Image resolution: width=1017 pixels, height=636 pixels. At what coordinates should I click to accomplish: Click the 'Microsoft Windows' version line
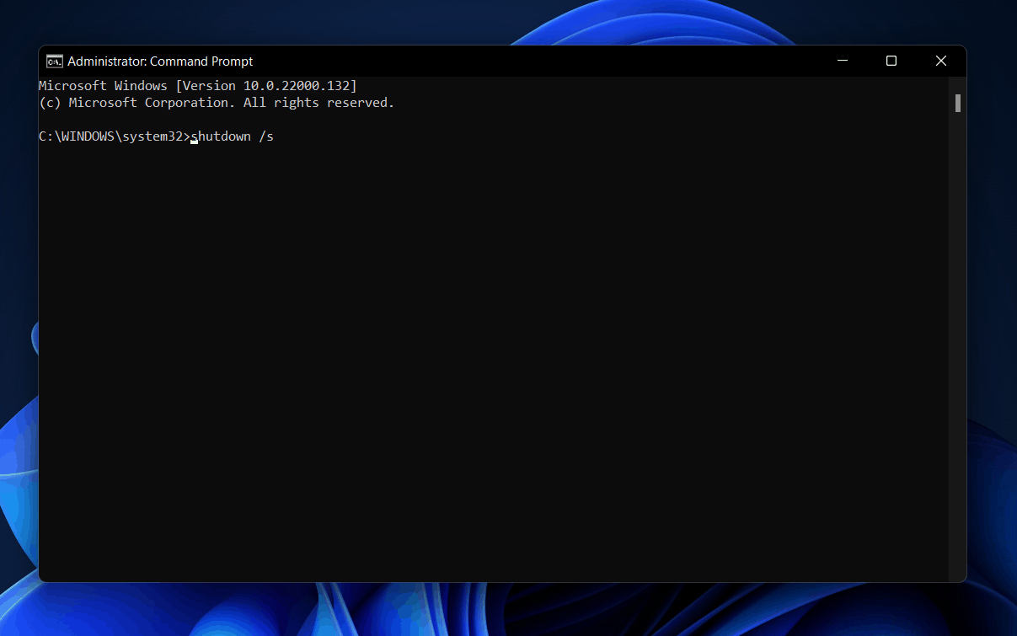(198, 86)
